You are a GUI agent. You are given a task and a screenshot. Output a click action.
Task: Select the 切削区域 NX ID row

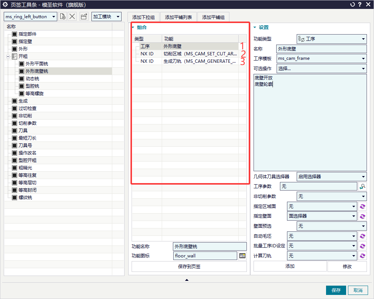pos(186,54)
